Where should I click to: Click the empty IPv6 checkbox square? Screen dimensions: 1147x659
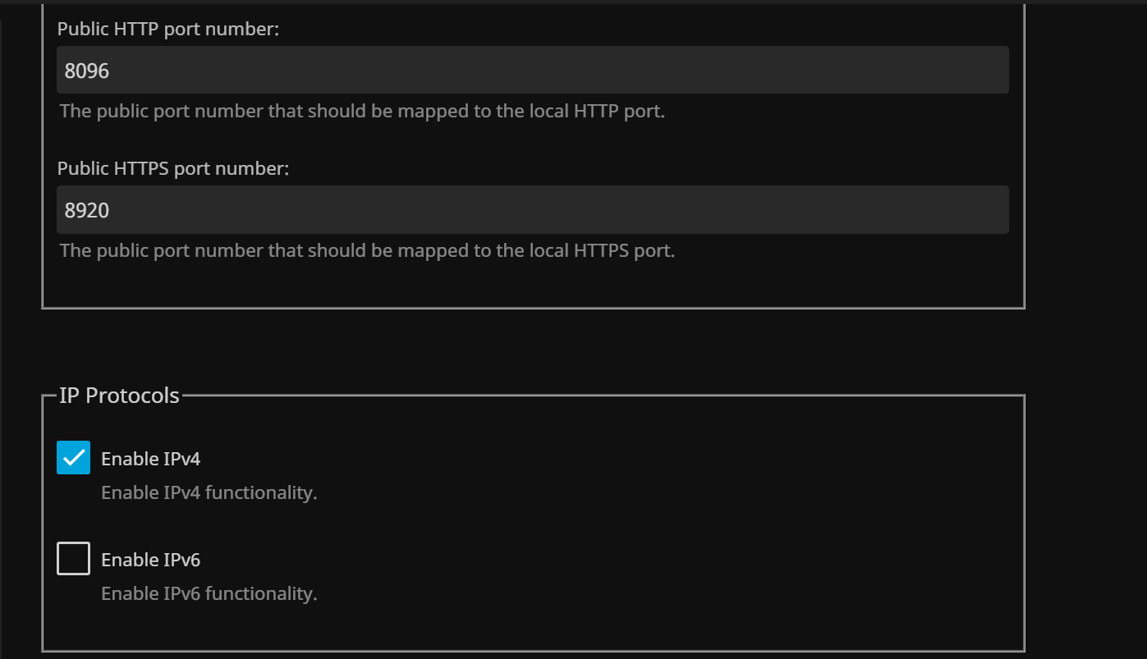click(73, 559)
